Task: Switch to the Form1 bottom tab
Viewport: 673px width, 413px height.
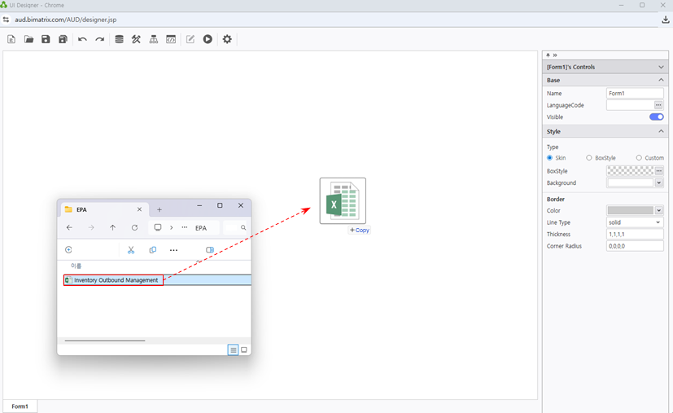Action: pos(20,406)
